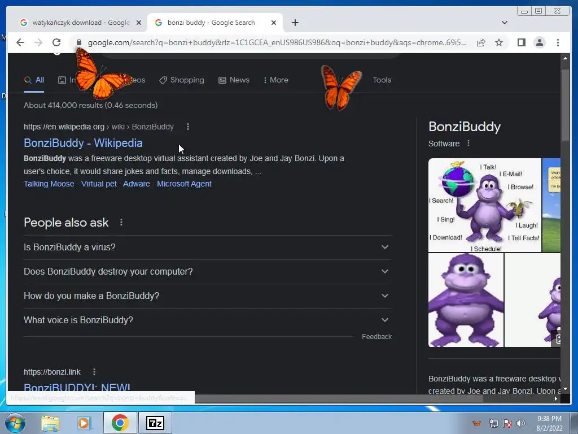This screenshot has height=434, width=578.
Task: Open Chrome three-dot menu
Action: point(558,42)
